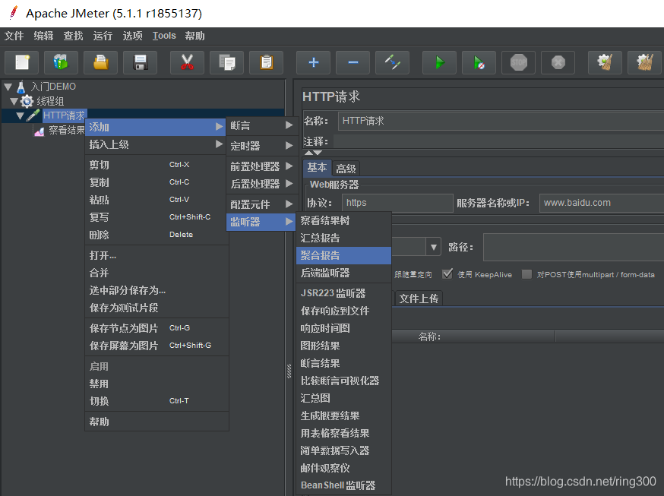Image resolution: width=664 pixels, height=496 pixels.
Task: Collapse the HTTP请求 tree node
Action: 20,116
